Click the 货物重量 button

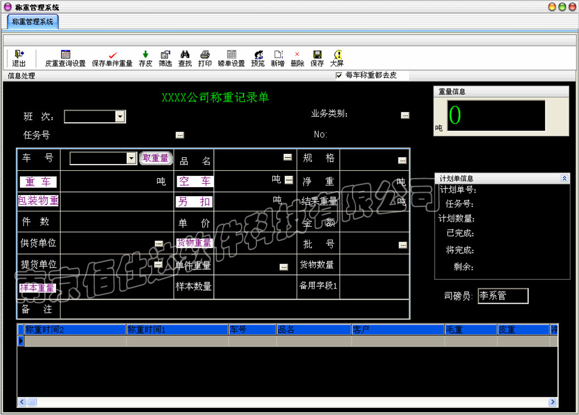click(x=194, y=243)
